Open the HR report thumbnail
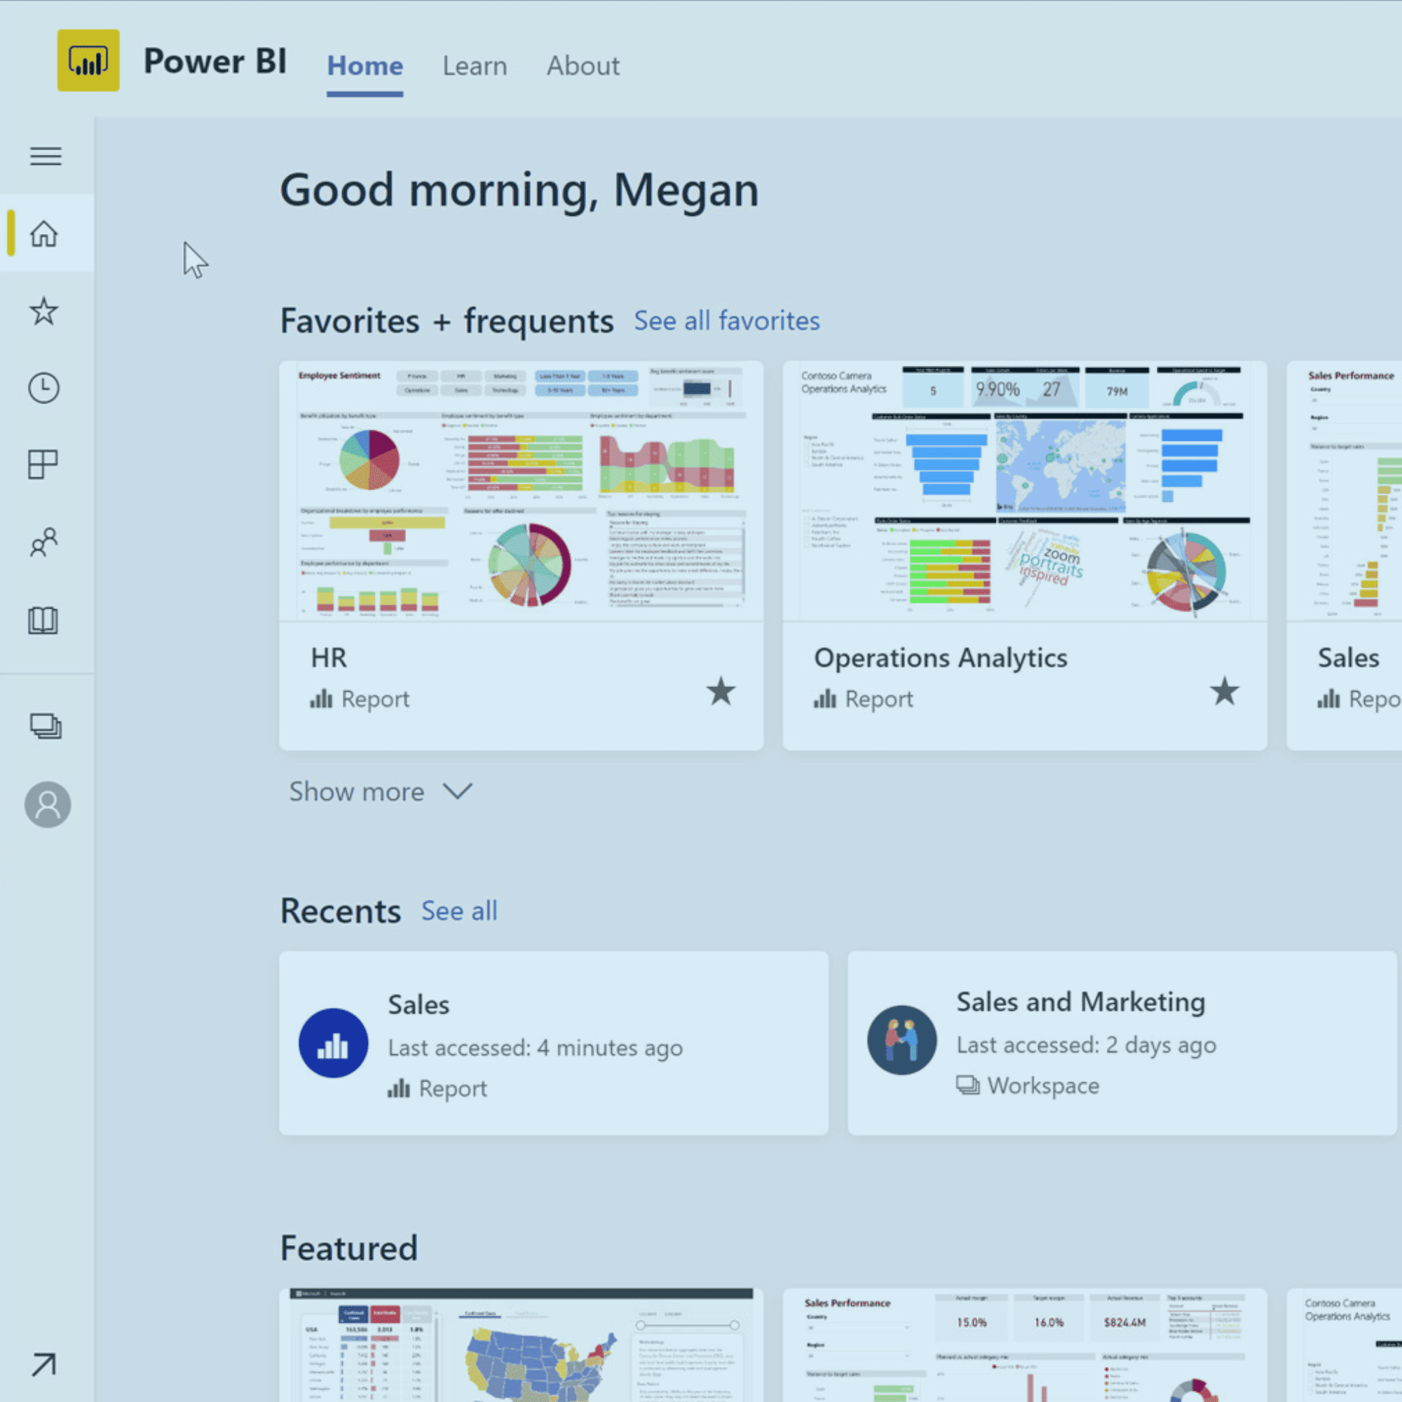This screenshot has height=1402, width=1402. tap(521, 491)
